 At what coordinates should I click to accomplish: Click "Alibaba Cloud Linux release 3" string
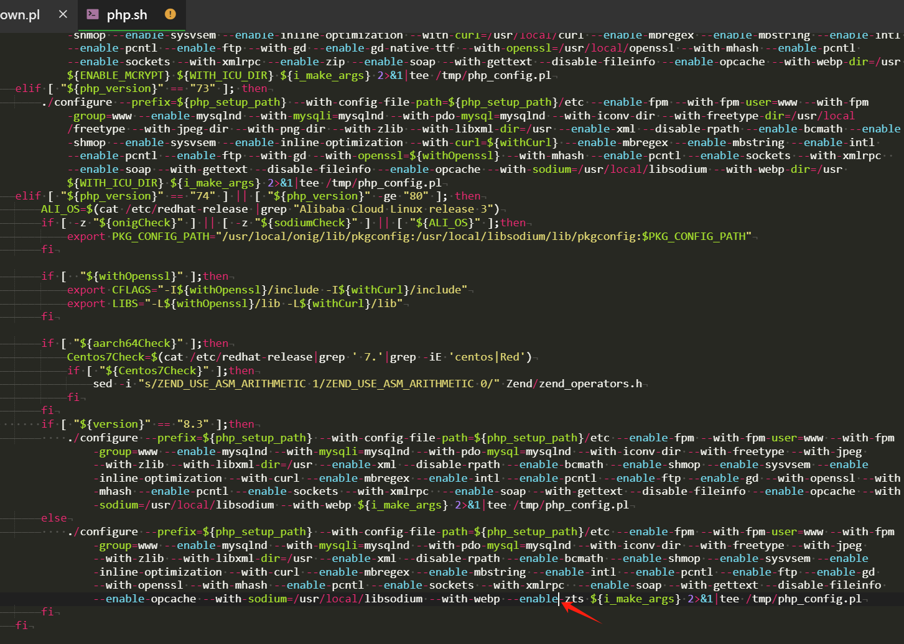[x=394, y=209]
